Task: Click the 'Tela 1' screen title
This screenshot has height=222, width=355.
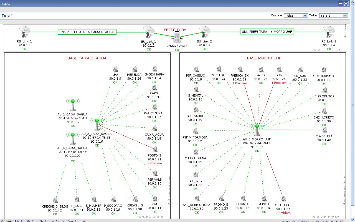Action: point(7,16)
